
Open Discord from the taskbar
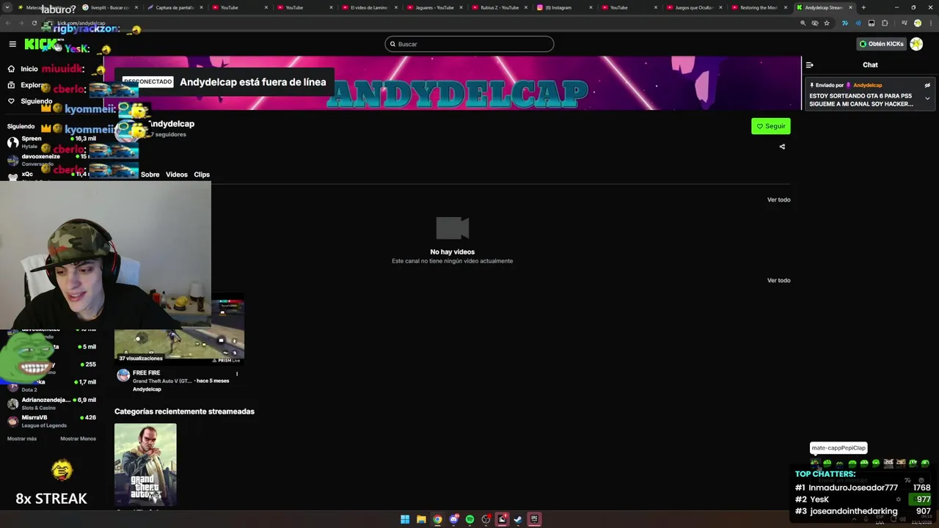click(x=453, y=519)
